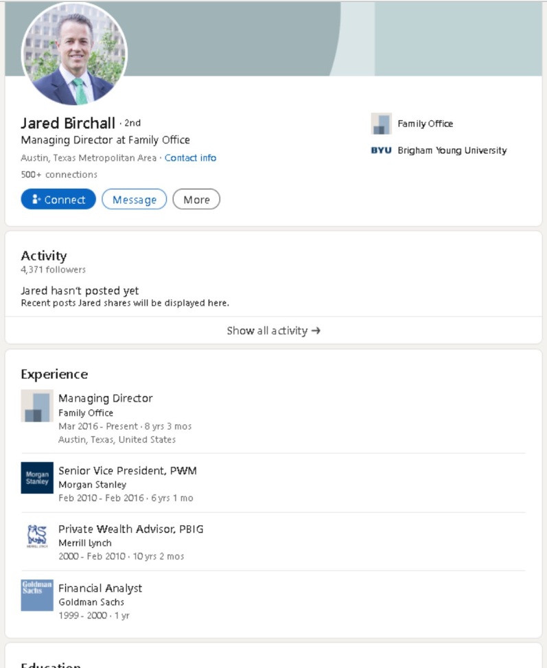
Task: Select the Morgan Stanley logo icon
Action: coord(36,479)
